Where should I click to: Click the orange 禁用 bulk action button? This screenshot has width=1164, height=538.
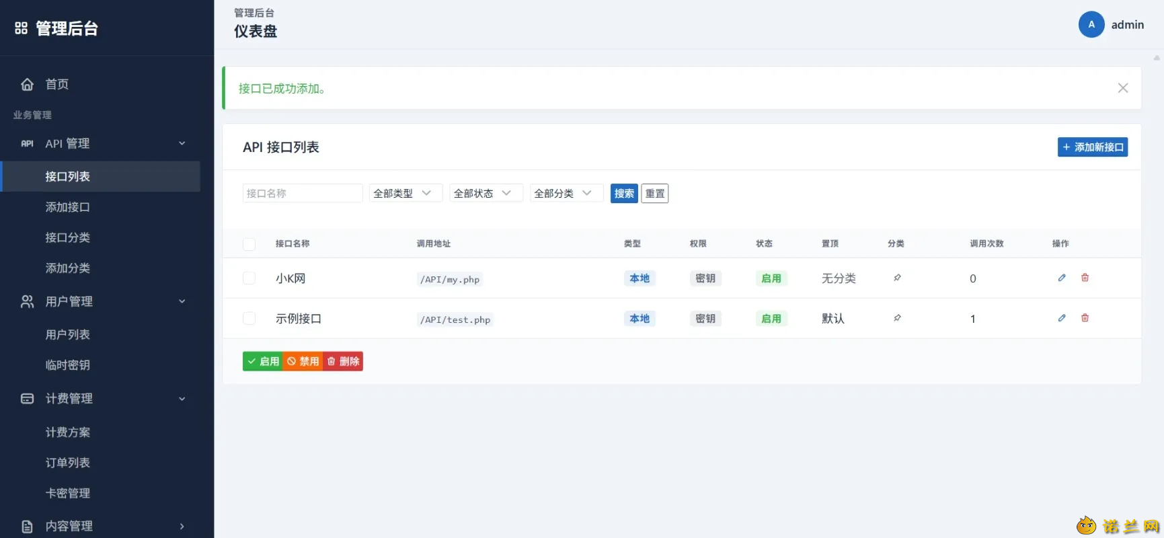click(x=303, y=361)
